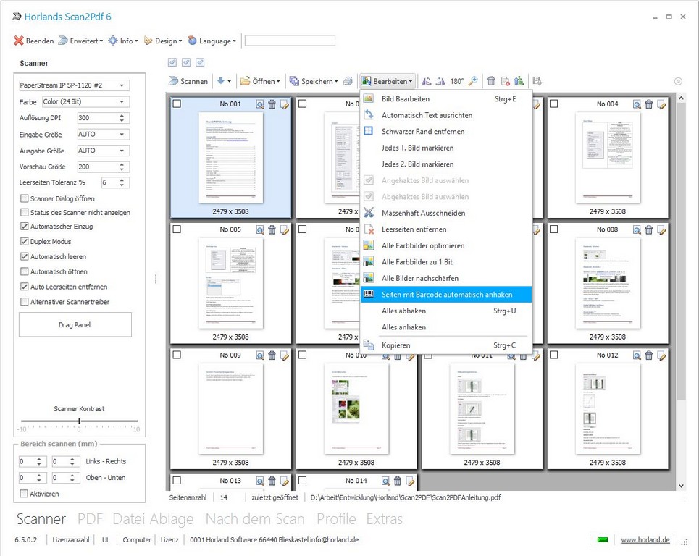Open the Eingabe Größe dropdown
699x556 pixels.
tap(104, 134)
